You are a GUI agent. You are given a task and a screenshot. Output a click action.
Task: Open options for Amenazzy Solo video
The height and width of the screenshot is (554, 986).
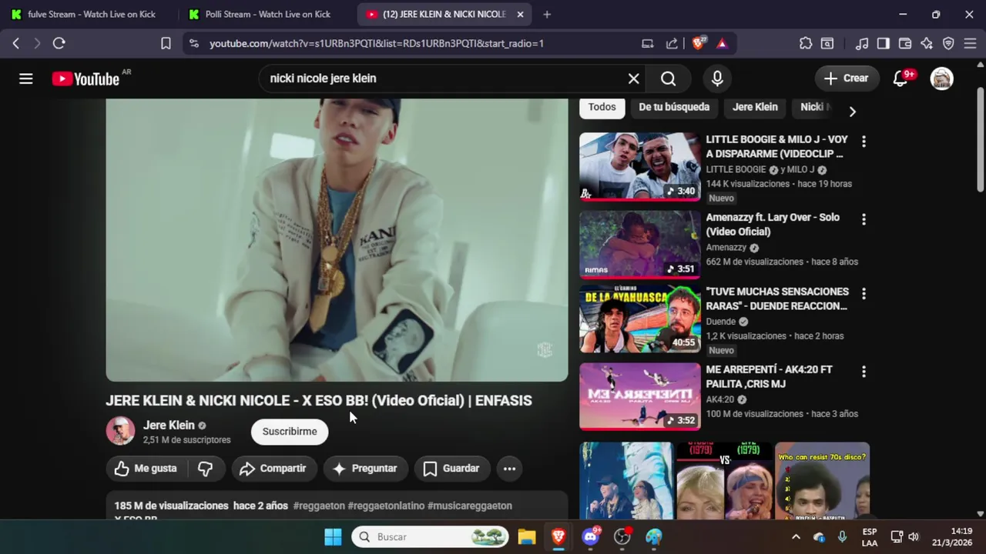[864, 219]
